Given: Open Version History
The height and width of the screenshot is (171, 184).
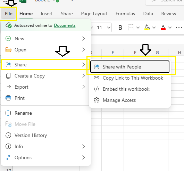Looking at the screenshot, I should point(46,135).
